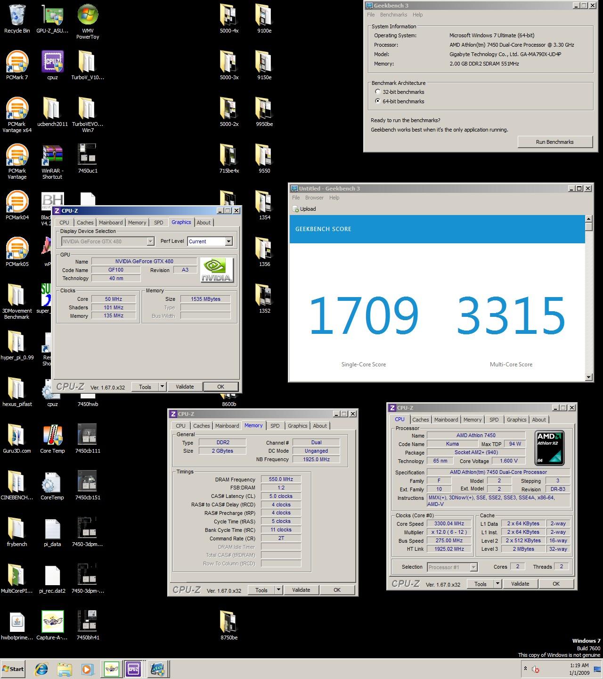603x679 pixels.
Task: Click the Upload icon in Geekbench results
Action: tap(295, 209)
